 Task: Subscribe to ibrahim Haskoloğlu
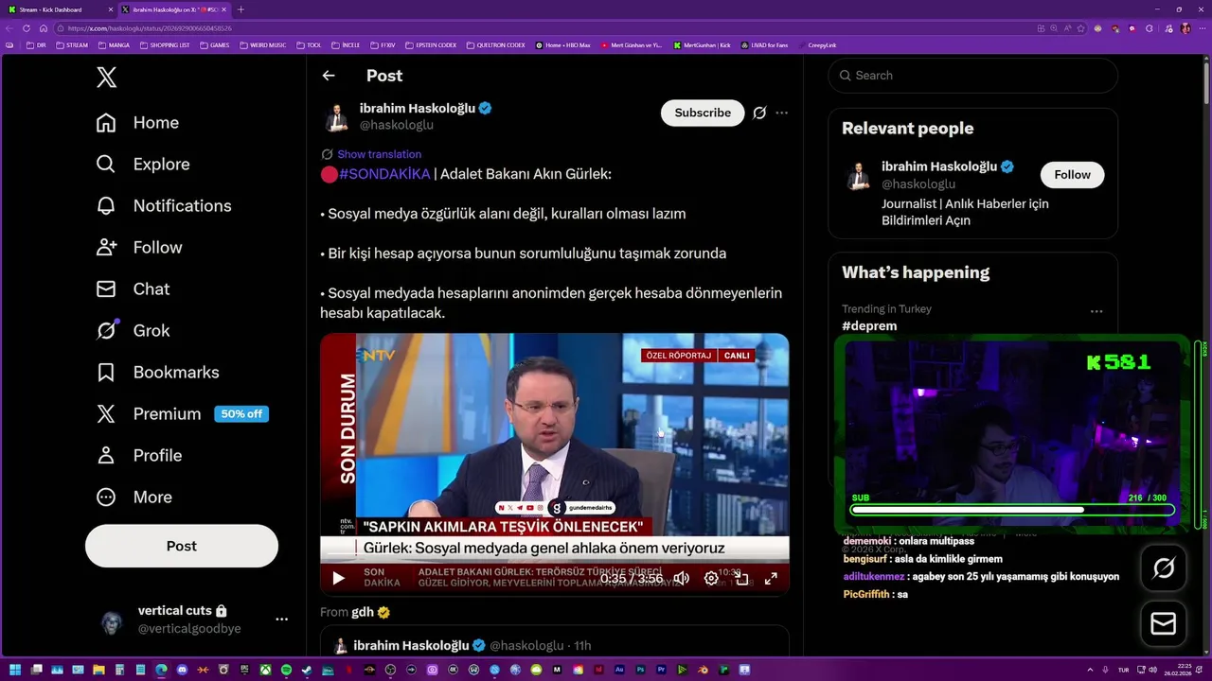703,113
